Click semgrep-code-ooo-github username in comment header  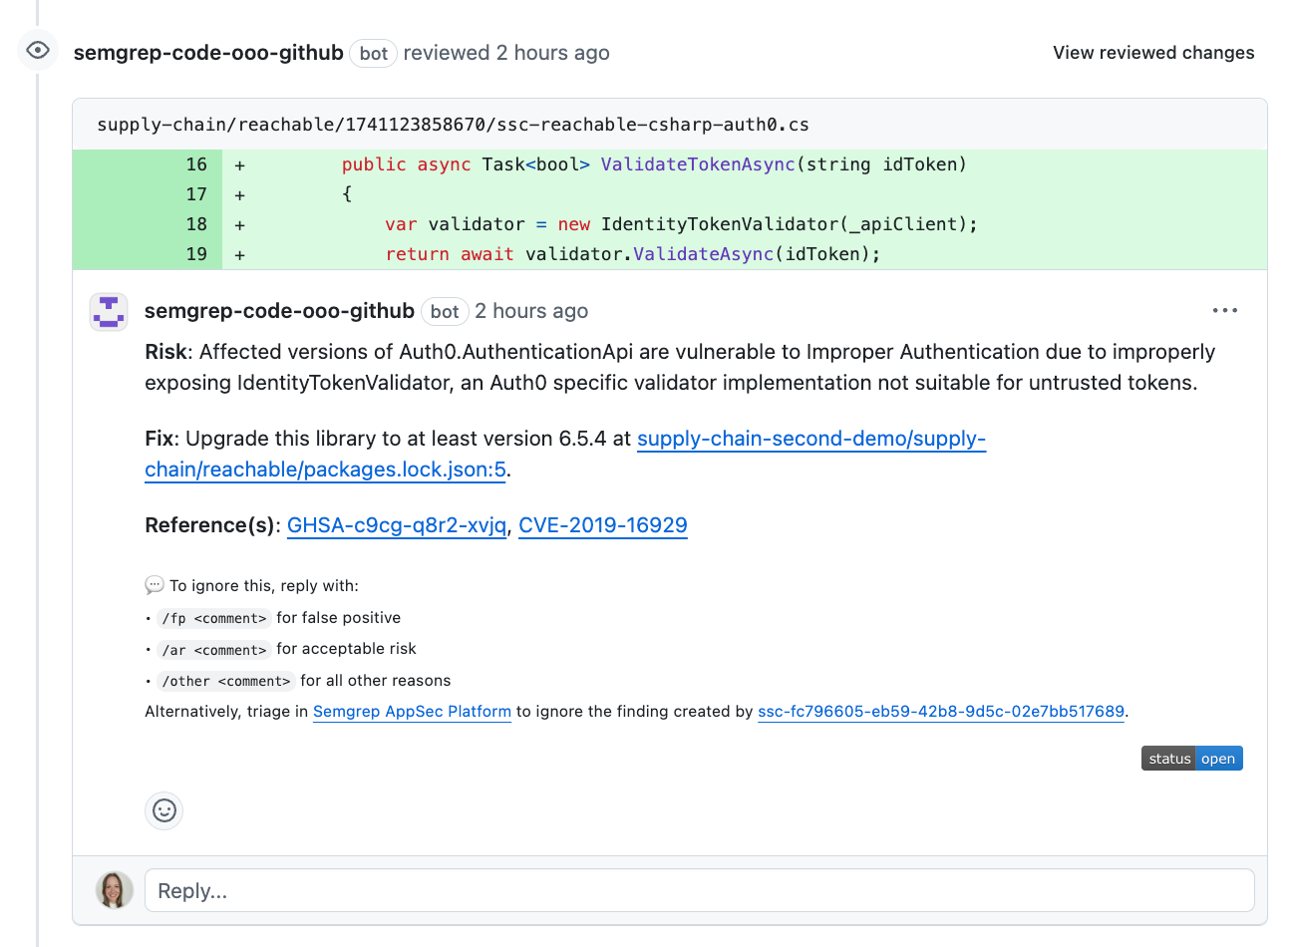click(x=279, y=310)
